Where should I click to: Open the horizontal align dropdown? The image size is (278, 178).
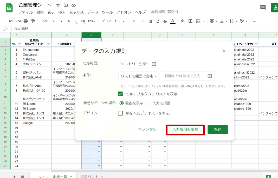(214, 21)
